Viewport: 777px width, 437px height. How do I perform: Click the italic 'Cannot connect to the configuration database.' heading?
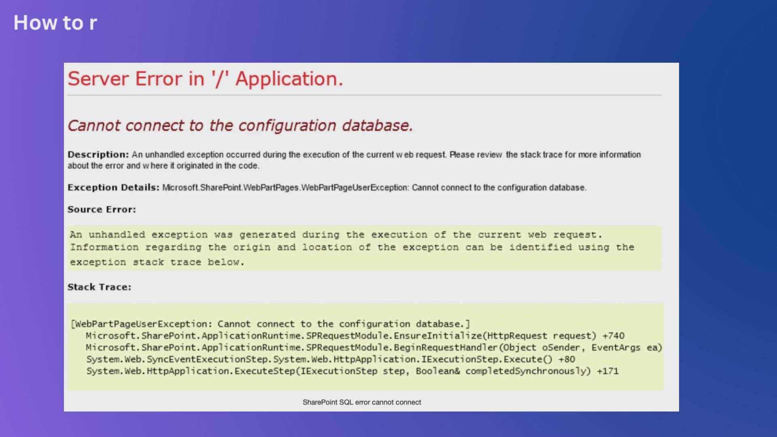[240, 125]
